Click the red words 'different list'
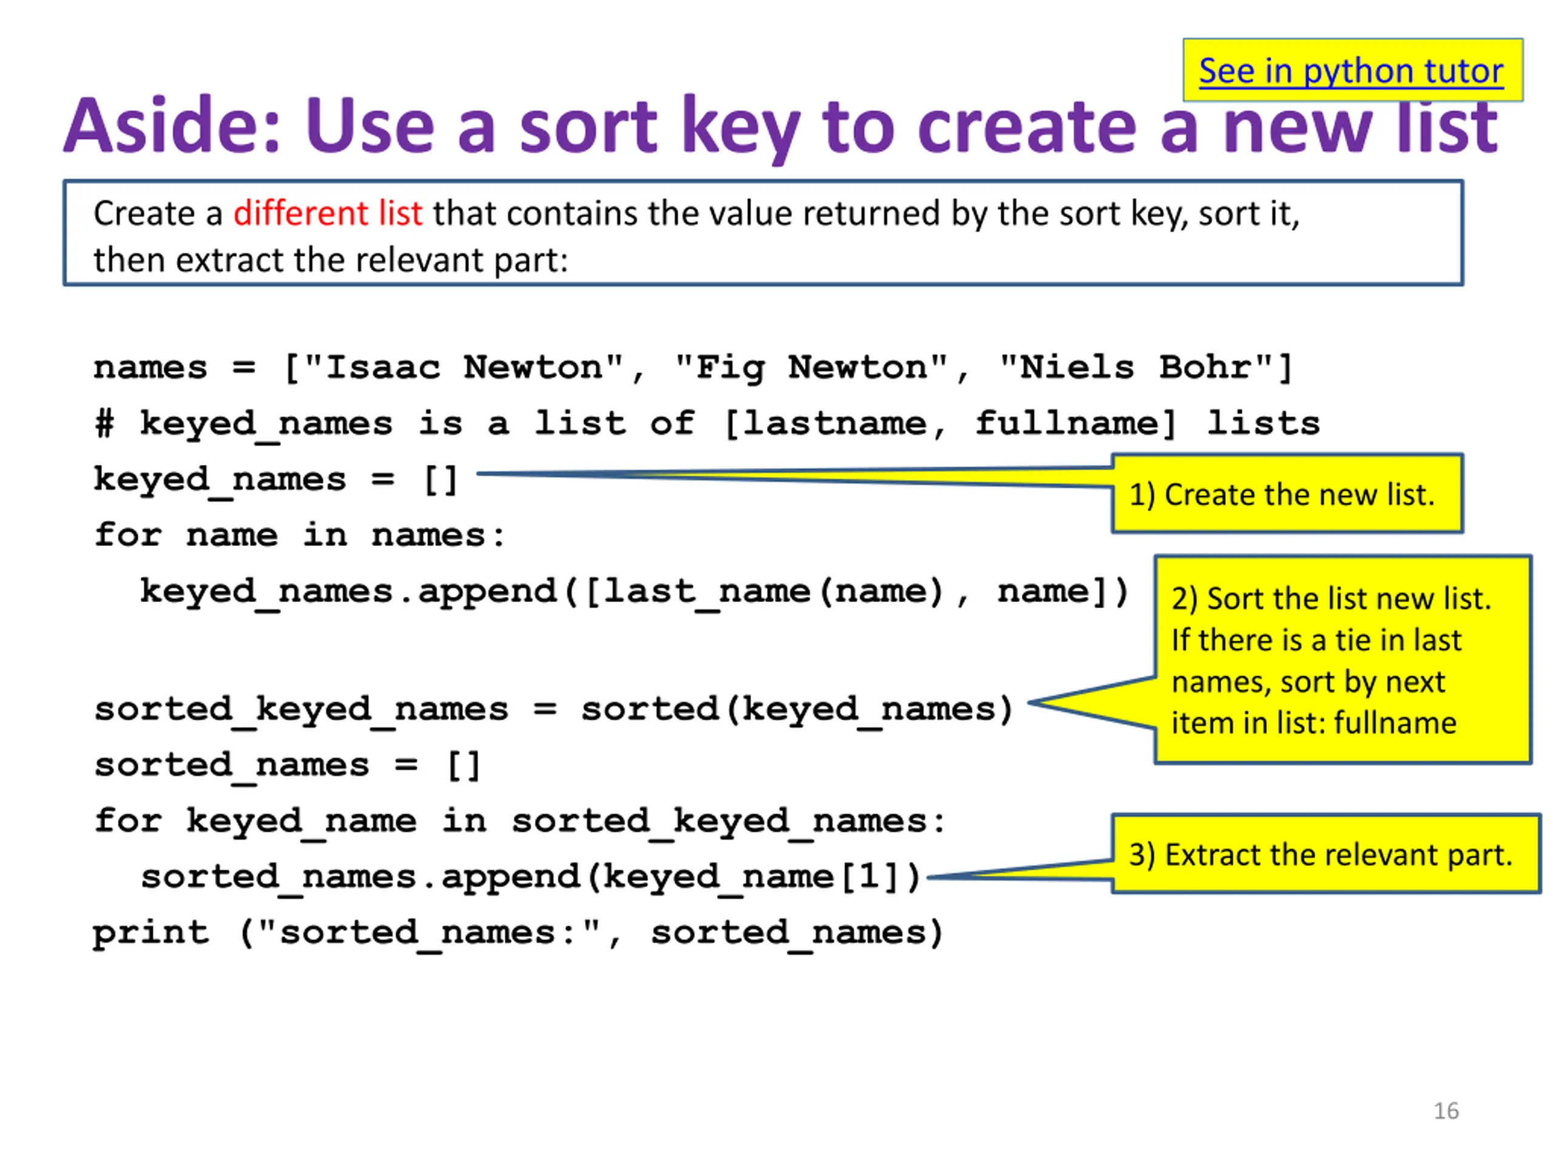 328,213
